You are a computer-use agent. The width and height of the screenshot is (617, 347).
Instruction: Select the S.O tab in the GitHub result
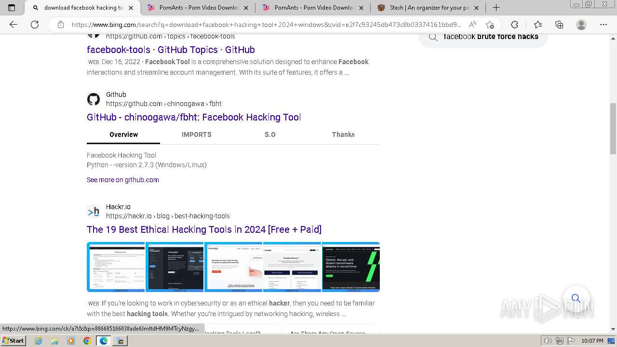270,134
